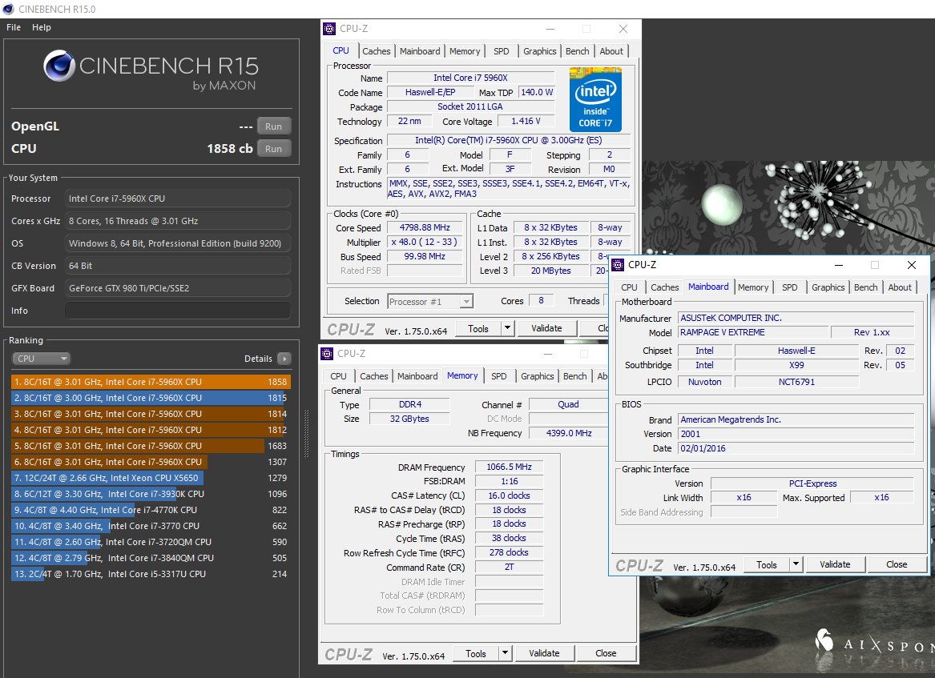
Task: Switch to Memory tab in Mainboard CPU-Z window
Action: coord(753,287)
